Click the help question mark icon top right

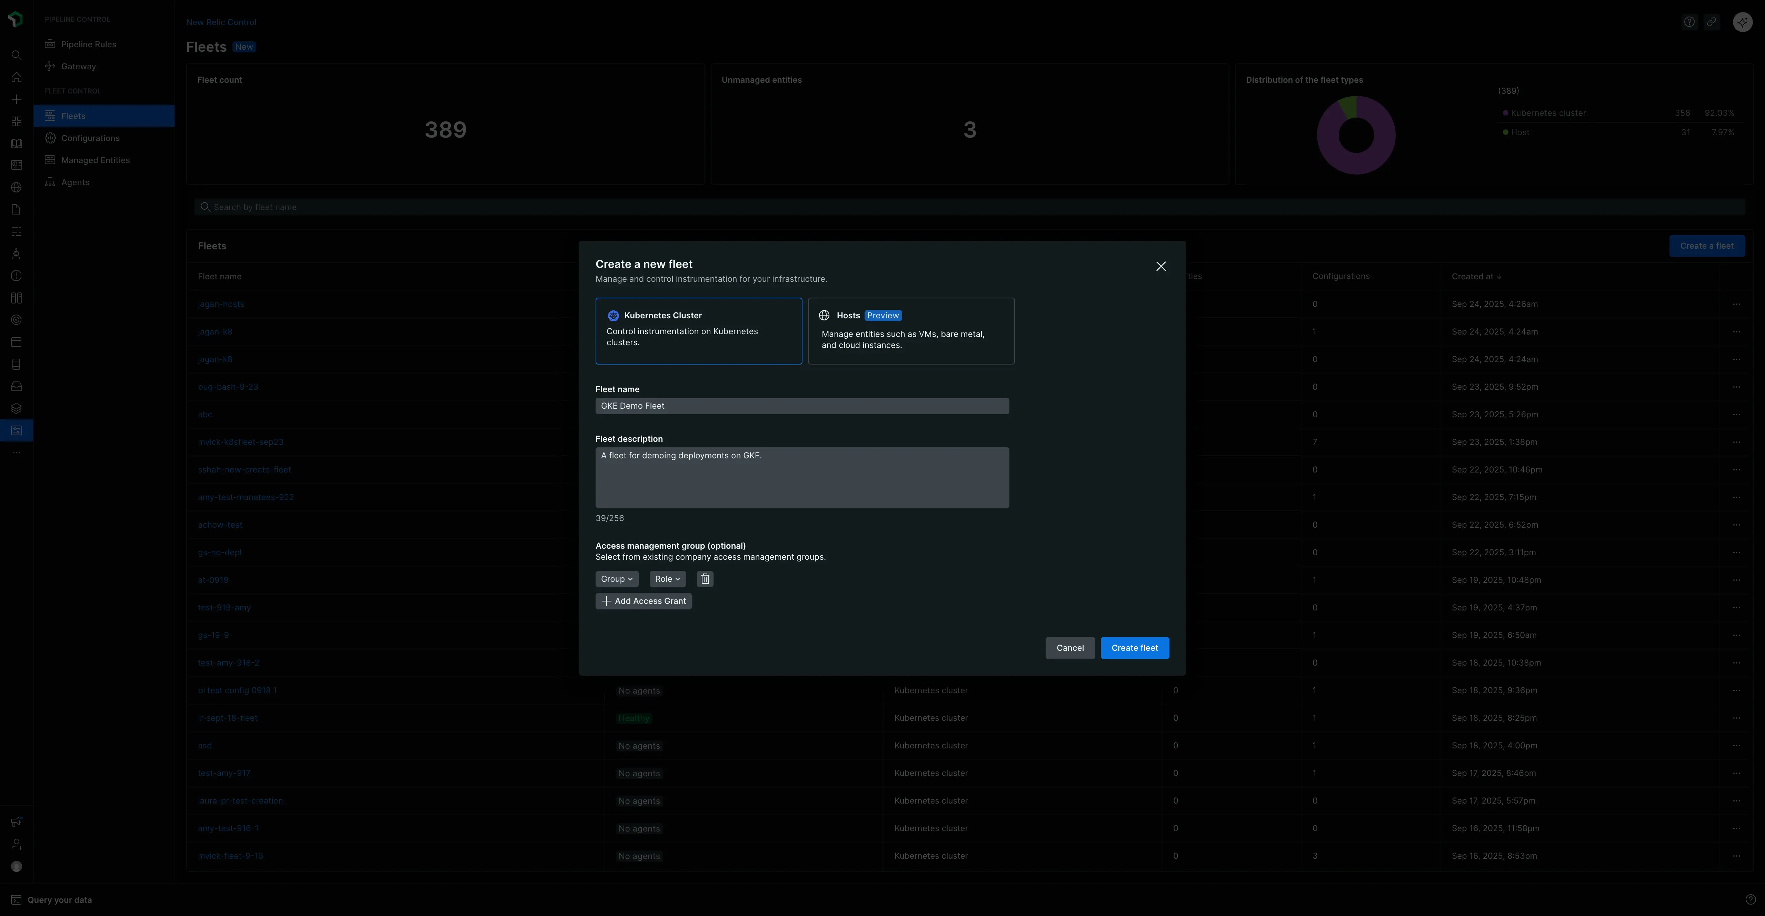coord(1689,21)
